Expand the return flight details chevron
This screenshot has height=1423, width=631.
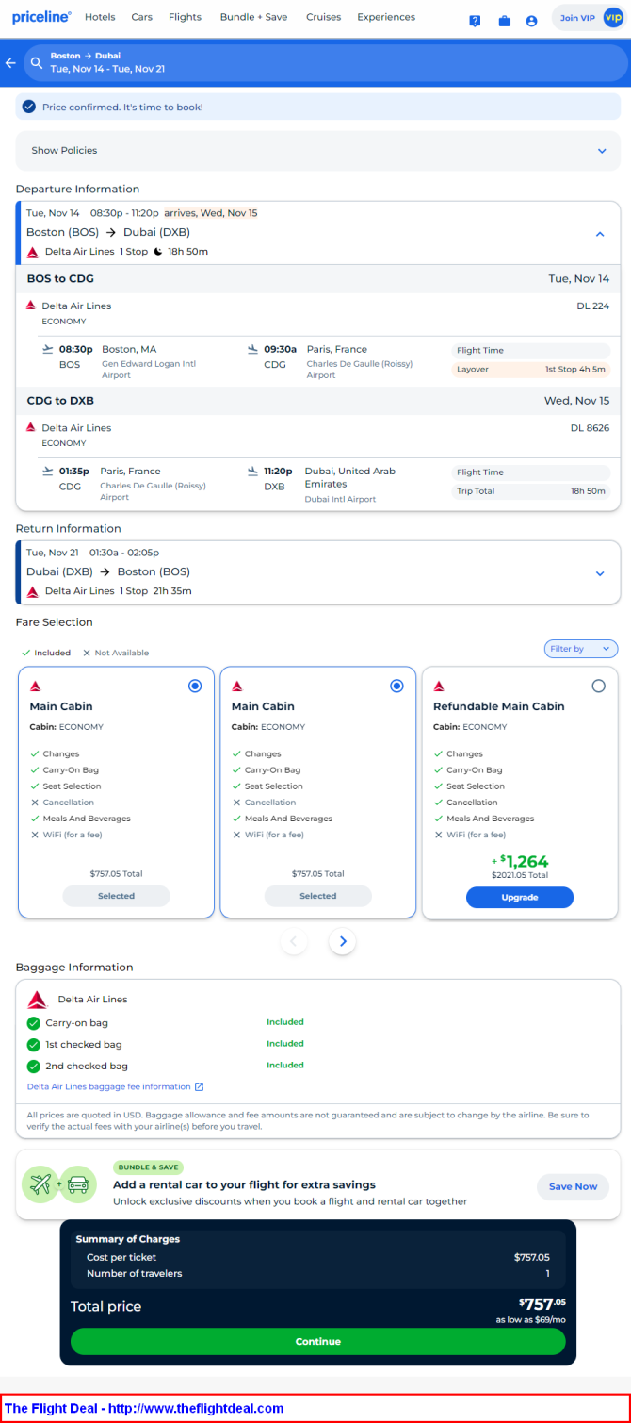(601, 573)
